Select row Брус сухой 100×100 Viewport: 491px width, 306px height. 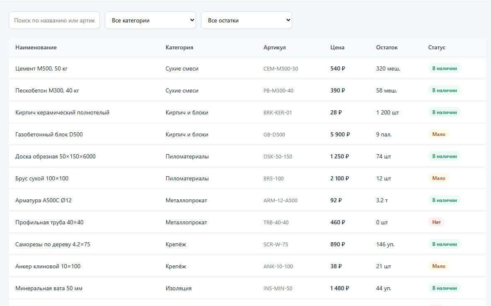(x=247, y=178)
